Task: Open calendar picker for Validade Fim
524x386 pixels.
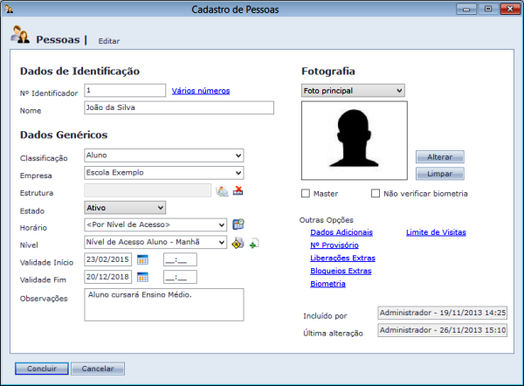Action: tap(143, 277)
